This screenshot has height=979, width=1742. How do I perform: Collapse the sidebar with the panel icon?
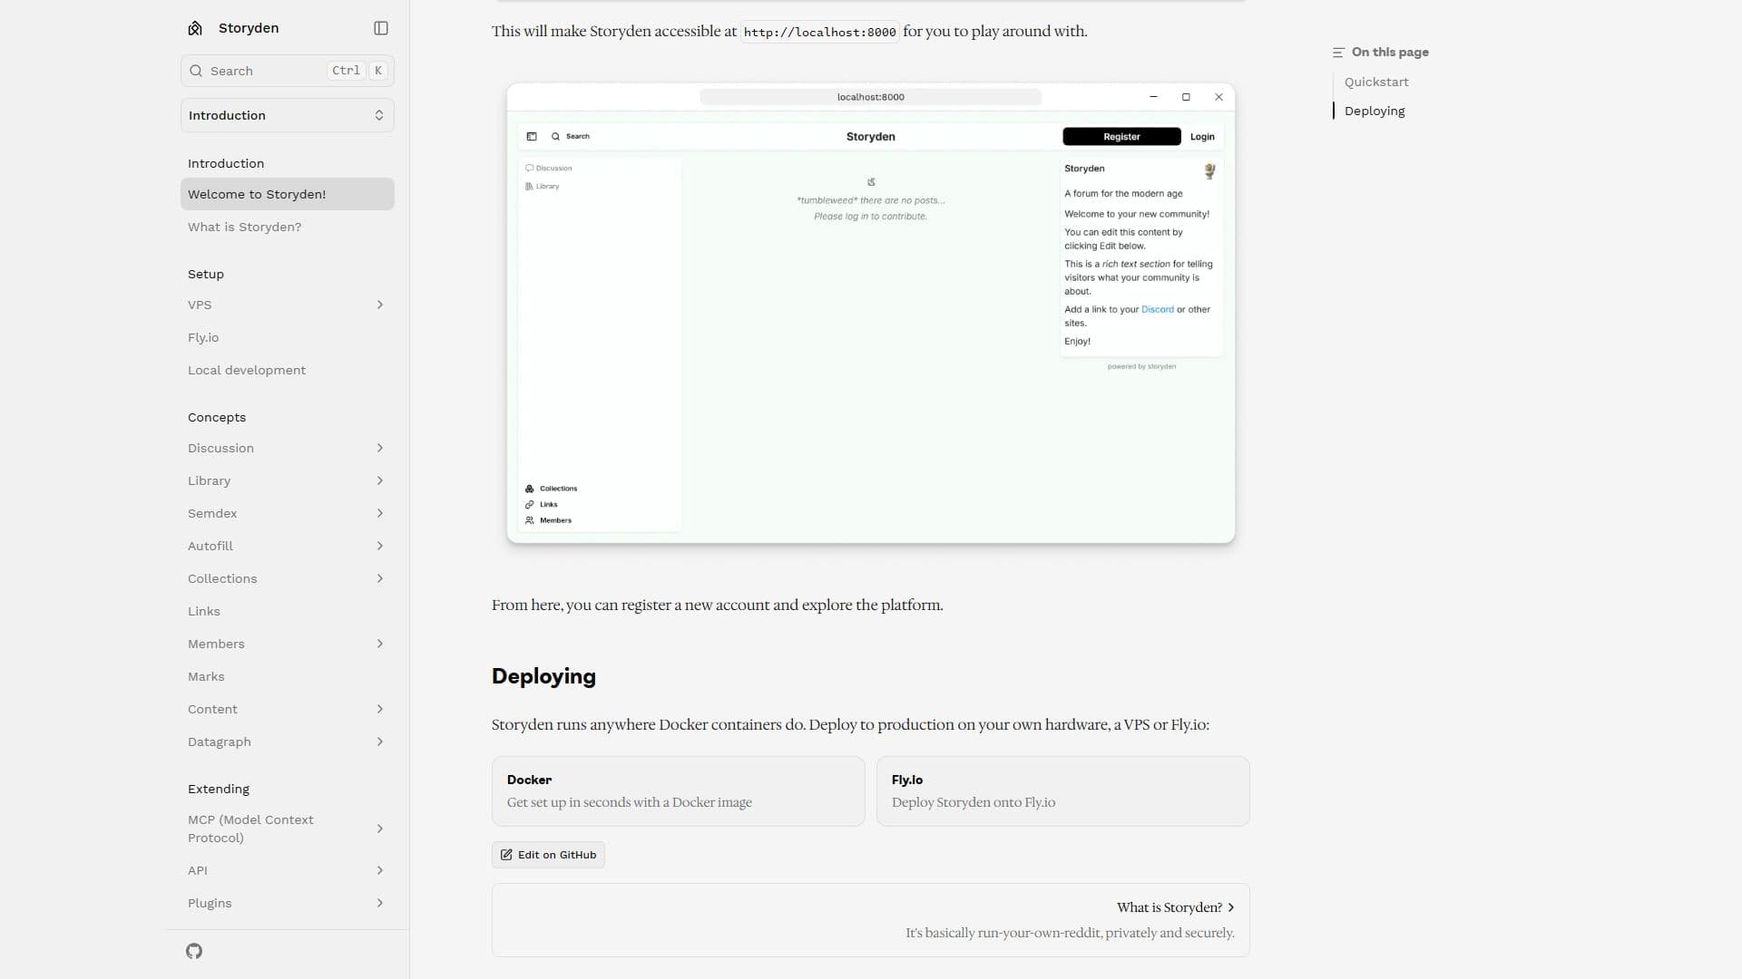(381, 28)
